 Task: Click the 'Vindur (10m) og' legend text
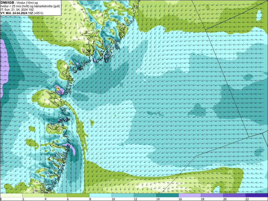pos(28,3)
